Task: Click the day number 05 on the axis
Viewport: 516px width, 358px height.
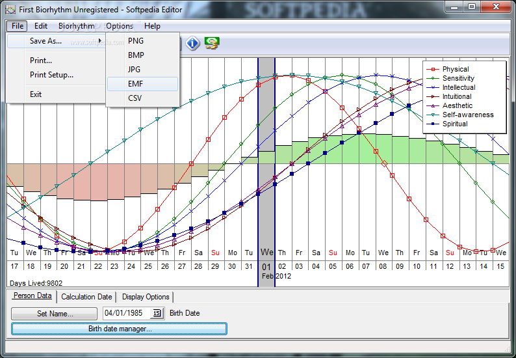Action: tap(333, 266)
